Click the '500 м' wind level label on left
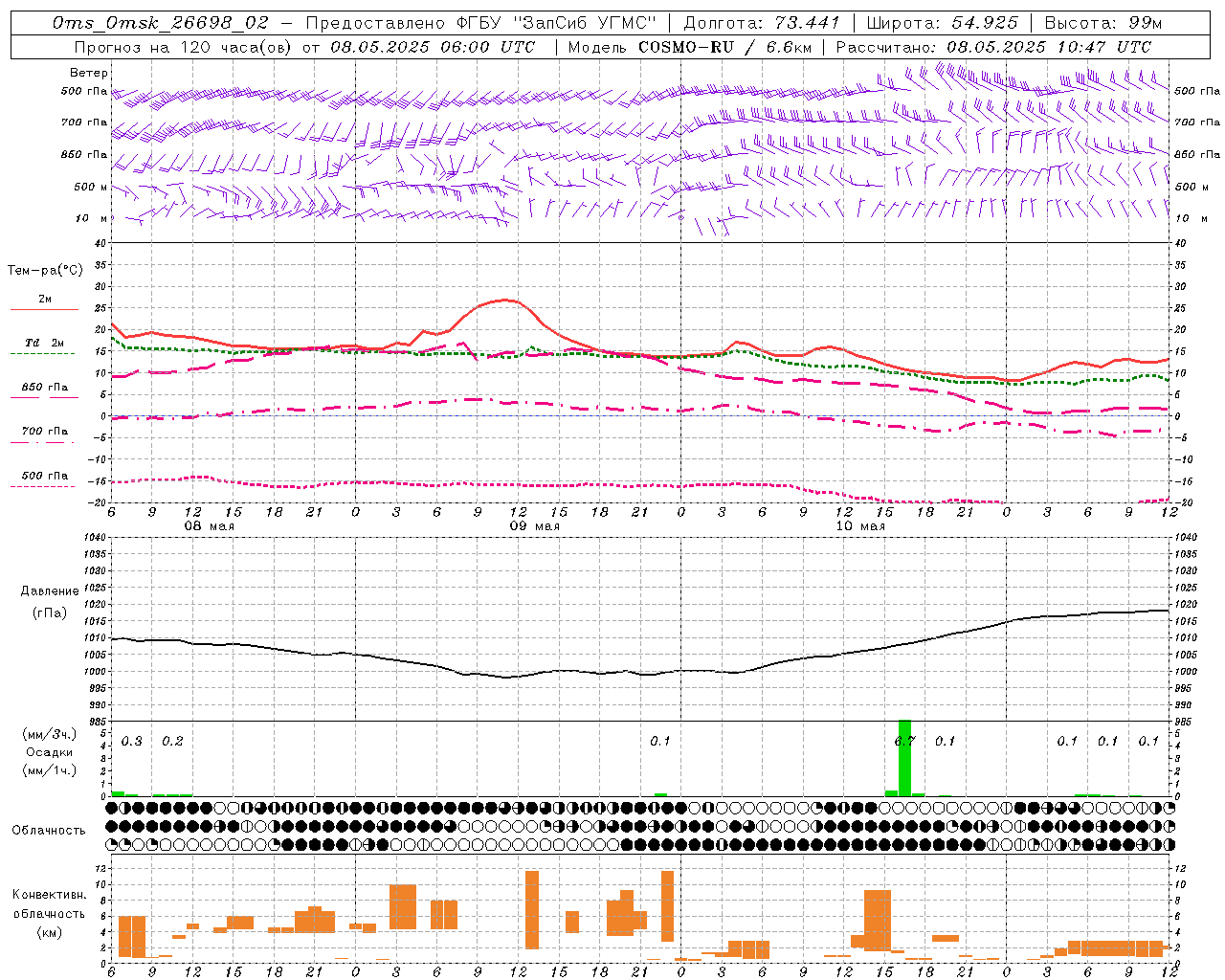Image resolution: width=1225 pixels, height=980 pixels. click(91, 187)
